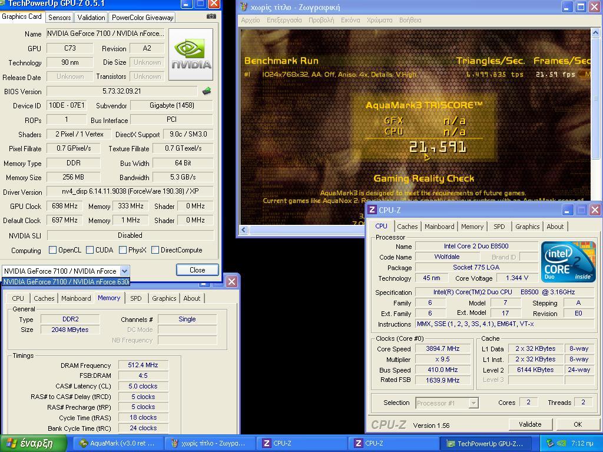Switch to the Validation tab in GPU-Z
Image resolution: width=603 pixels, height=452 pixels.
(x=91, y=17)
